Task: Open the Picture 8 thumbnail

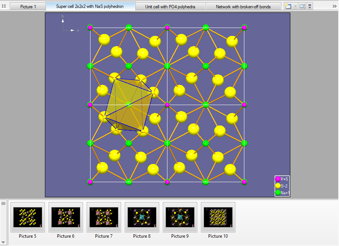Action: pyautogui.click(x=142, y=217)
